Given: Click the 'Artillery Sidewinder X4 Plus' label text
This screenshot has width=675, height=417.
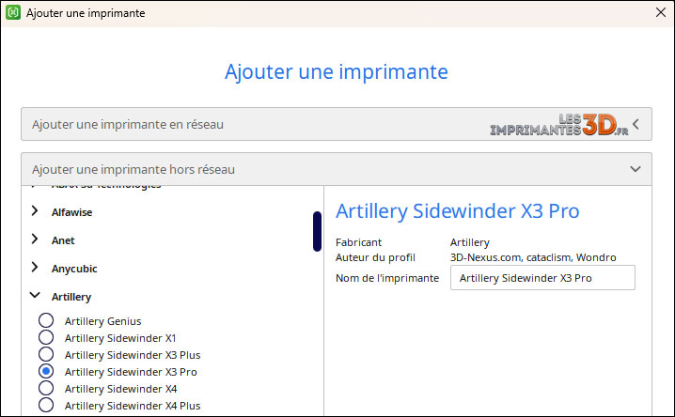Looking at the screenshot, I should (x=133, y=406).
